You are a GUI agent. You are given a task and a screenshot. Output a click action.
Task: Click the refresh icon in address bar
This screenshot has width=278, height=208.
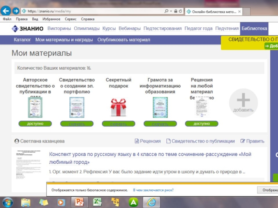[180, 11]
